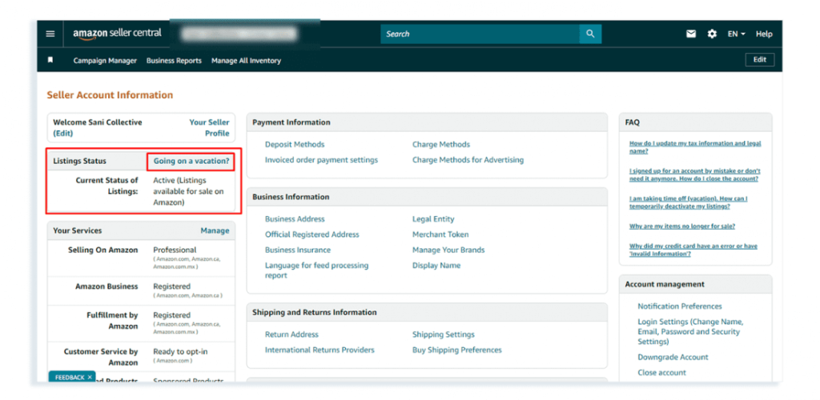The height and width of the screenshot is (400, 820).
Task: Open Buy Shipping Preferences
Action: click(456, 350)
